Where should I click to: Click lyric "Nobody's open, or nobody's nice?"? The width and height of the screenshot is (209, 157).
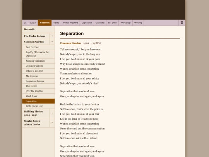click(79, 83)
